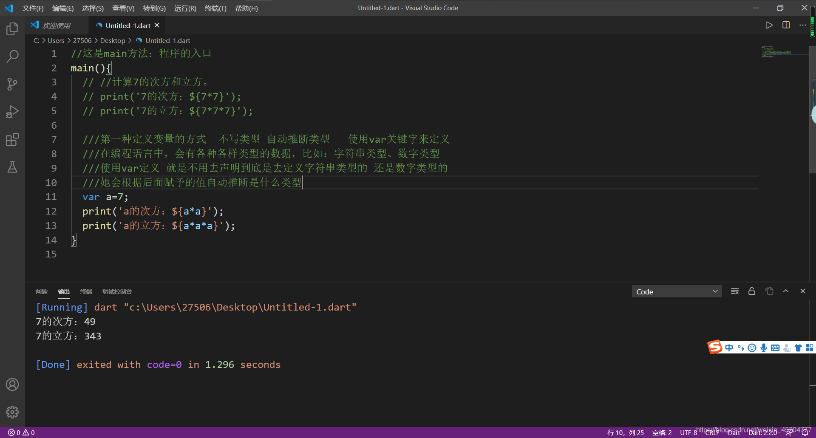
Task: Place cursor on 'var a=7;' line
Action: pos(105,197)
